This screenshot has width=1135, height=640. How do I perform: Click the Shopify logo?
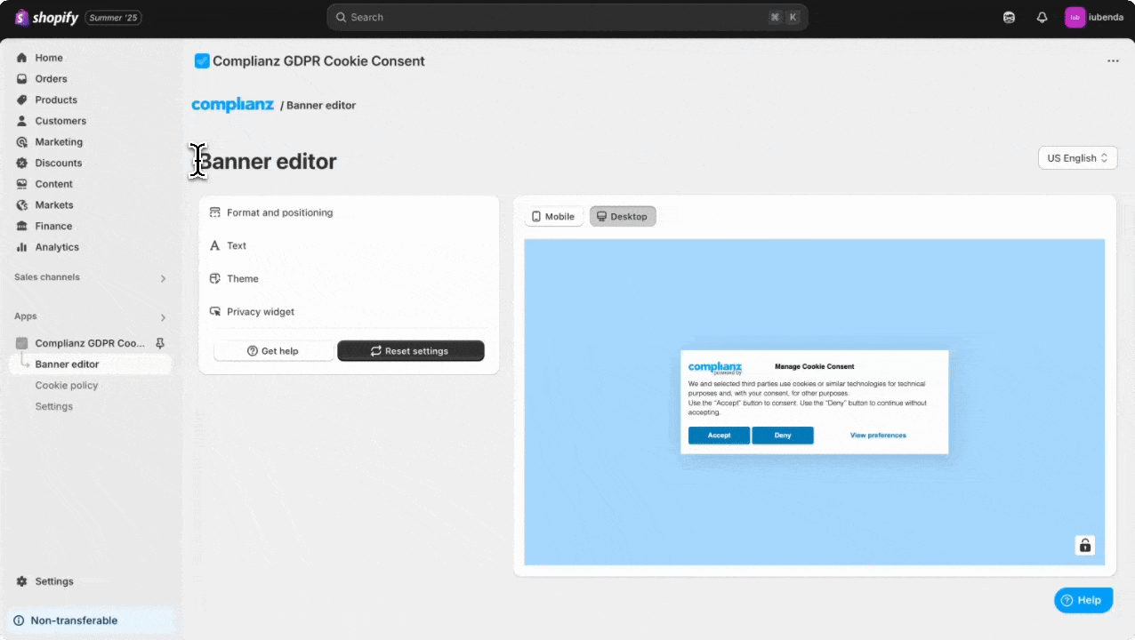coord(46,18)
